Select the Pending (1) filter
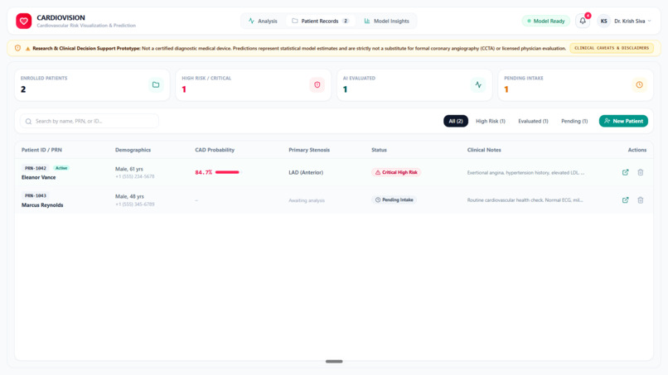This screenshot has height=375, width=668. click(x=574, y=121)
